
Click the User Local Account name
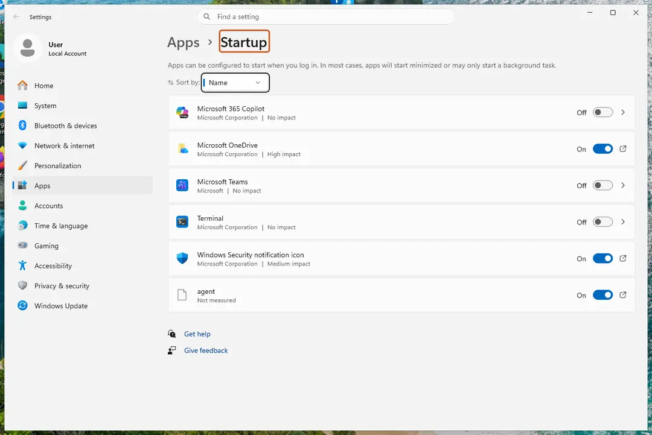tap(68, 49)
